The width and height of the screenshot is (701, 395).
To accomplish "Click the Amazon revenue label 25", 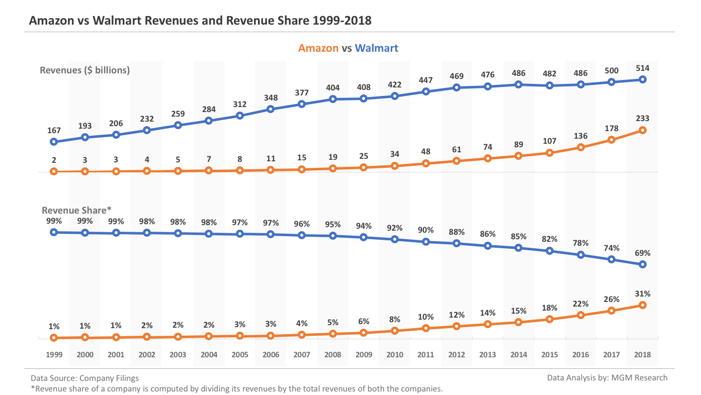I will 364,156.
